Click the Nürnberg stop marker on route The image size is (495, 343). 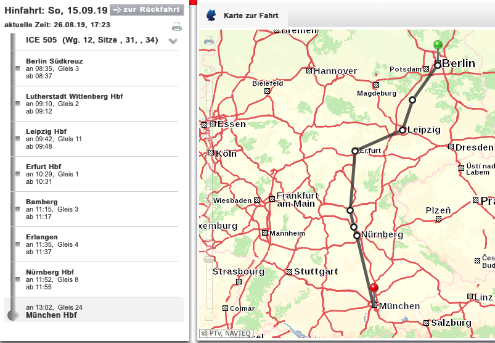[x=357, y=235]
